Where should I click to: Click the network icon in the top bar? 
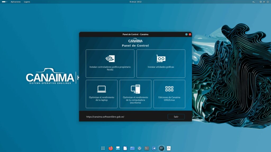click(261, 2)
